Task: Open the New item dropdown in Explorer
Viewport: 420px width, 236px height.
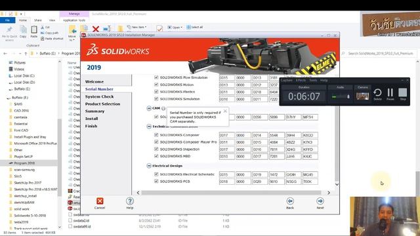Action: [x=137, y=27]
